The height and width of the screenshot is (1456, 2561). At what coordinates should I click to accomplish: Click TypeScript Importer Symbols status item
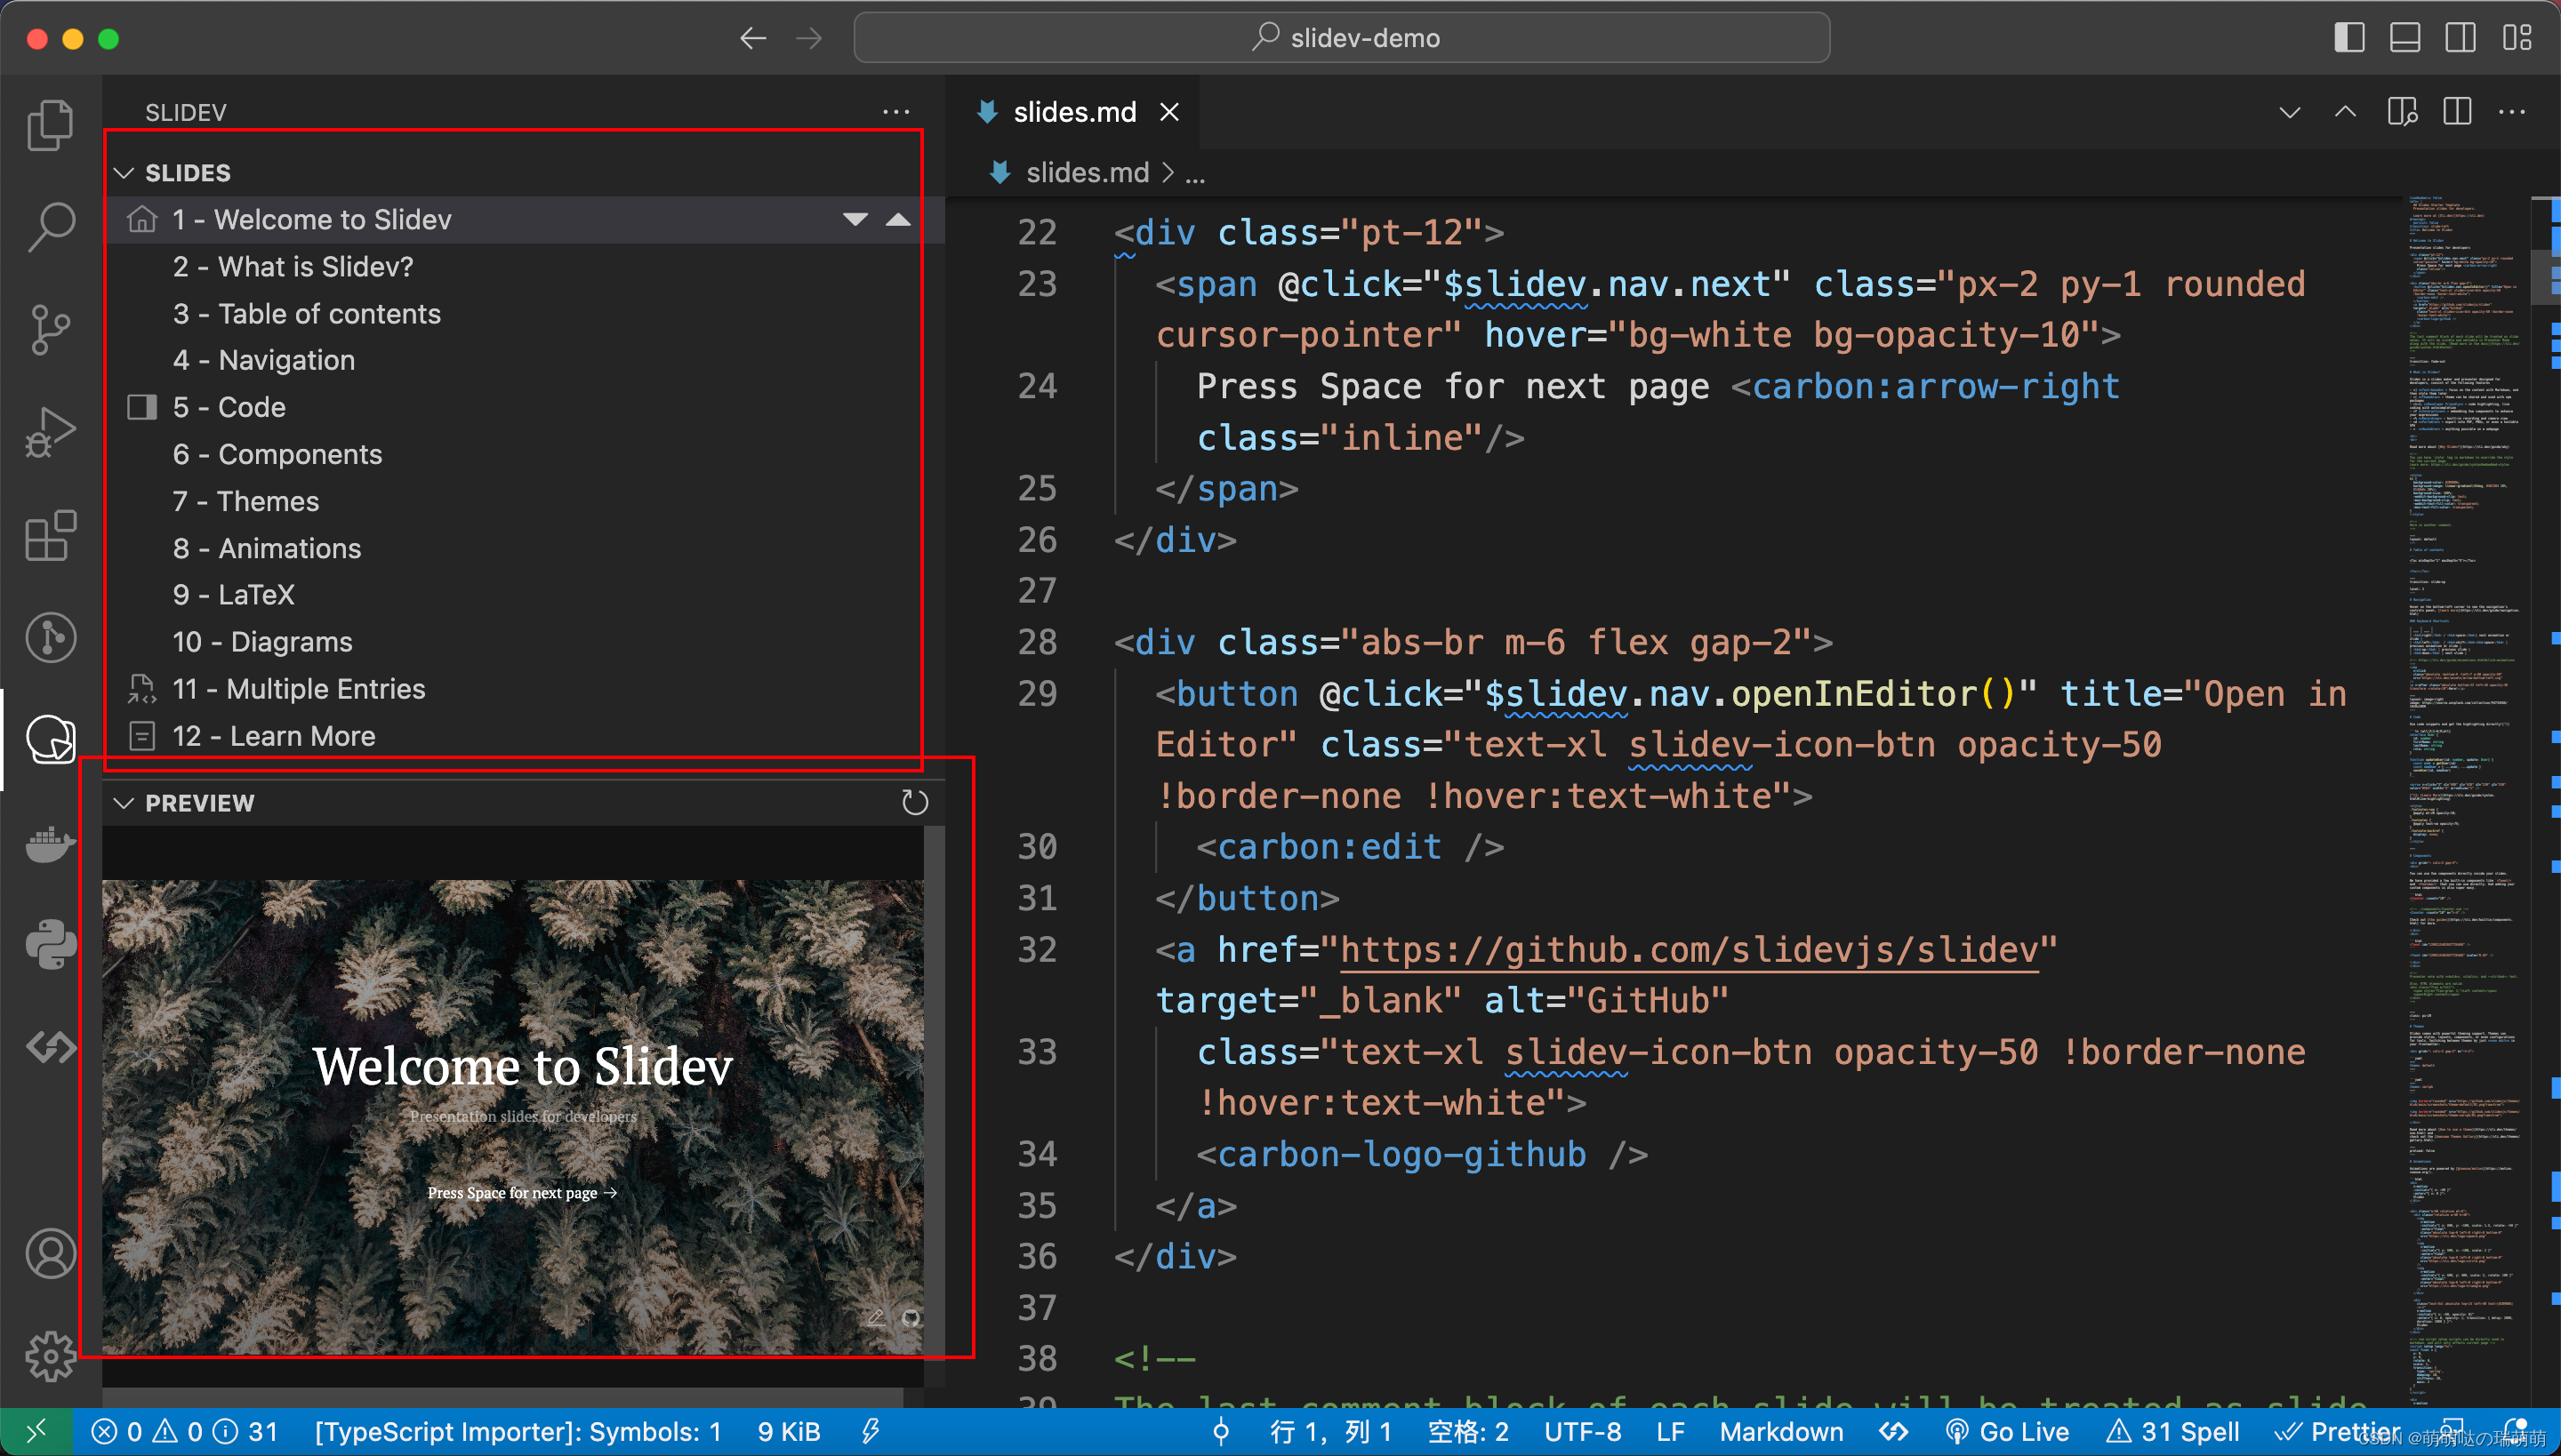[518, 1431]
